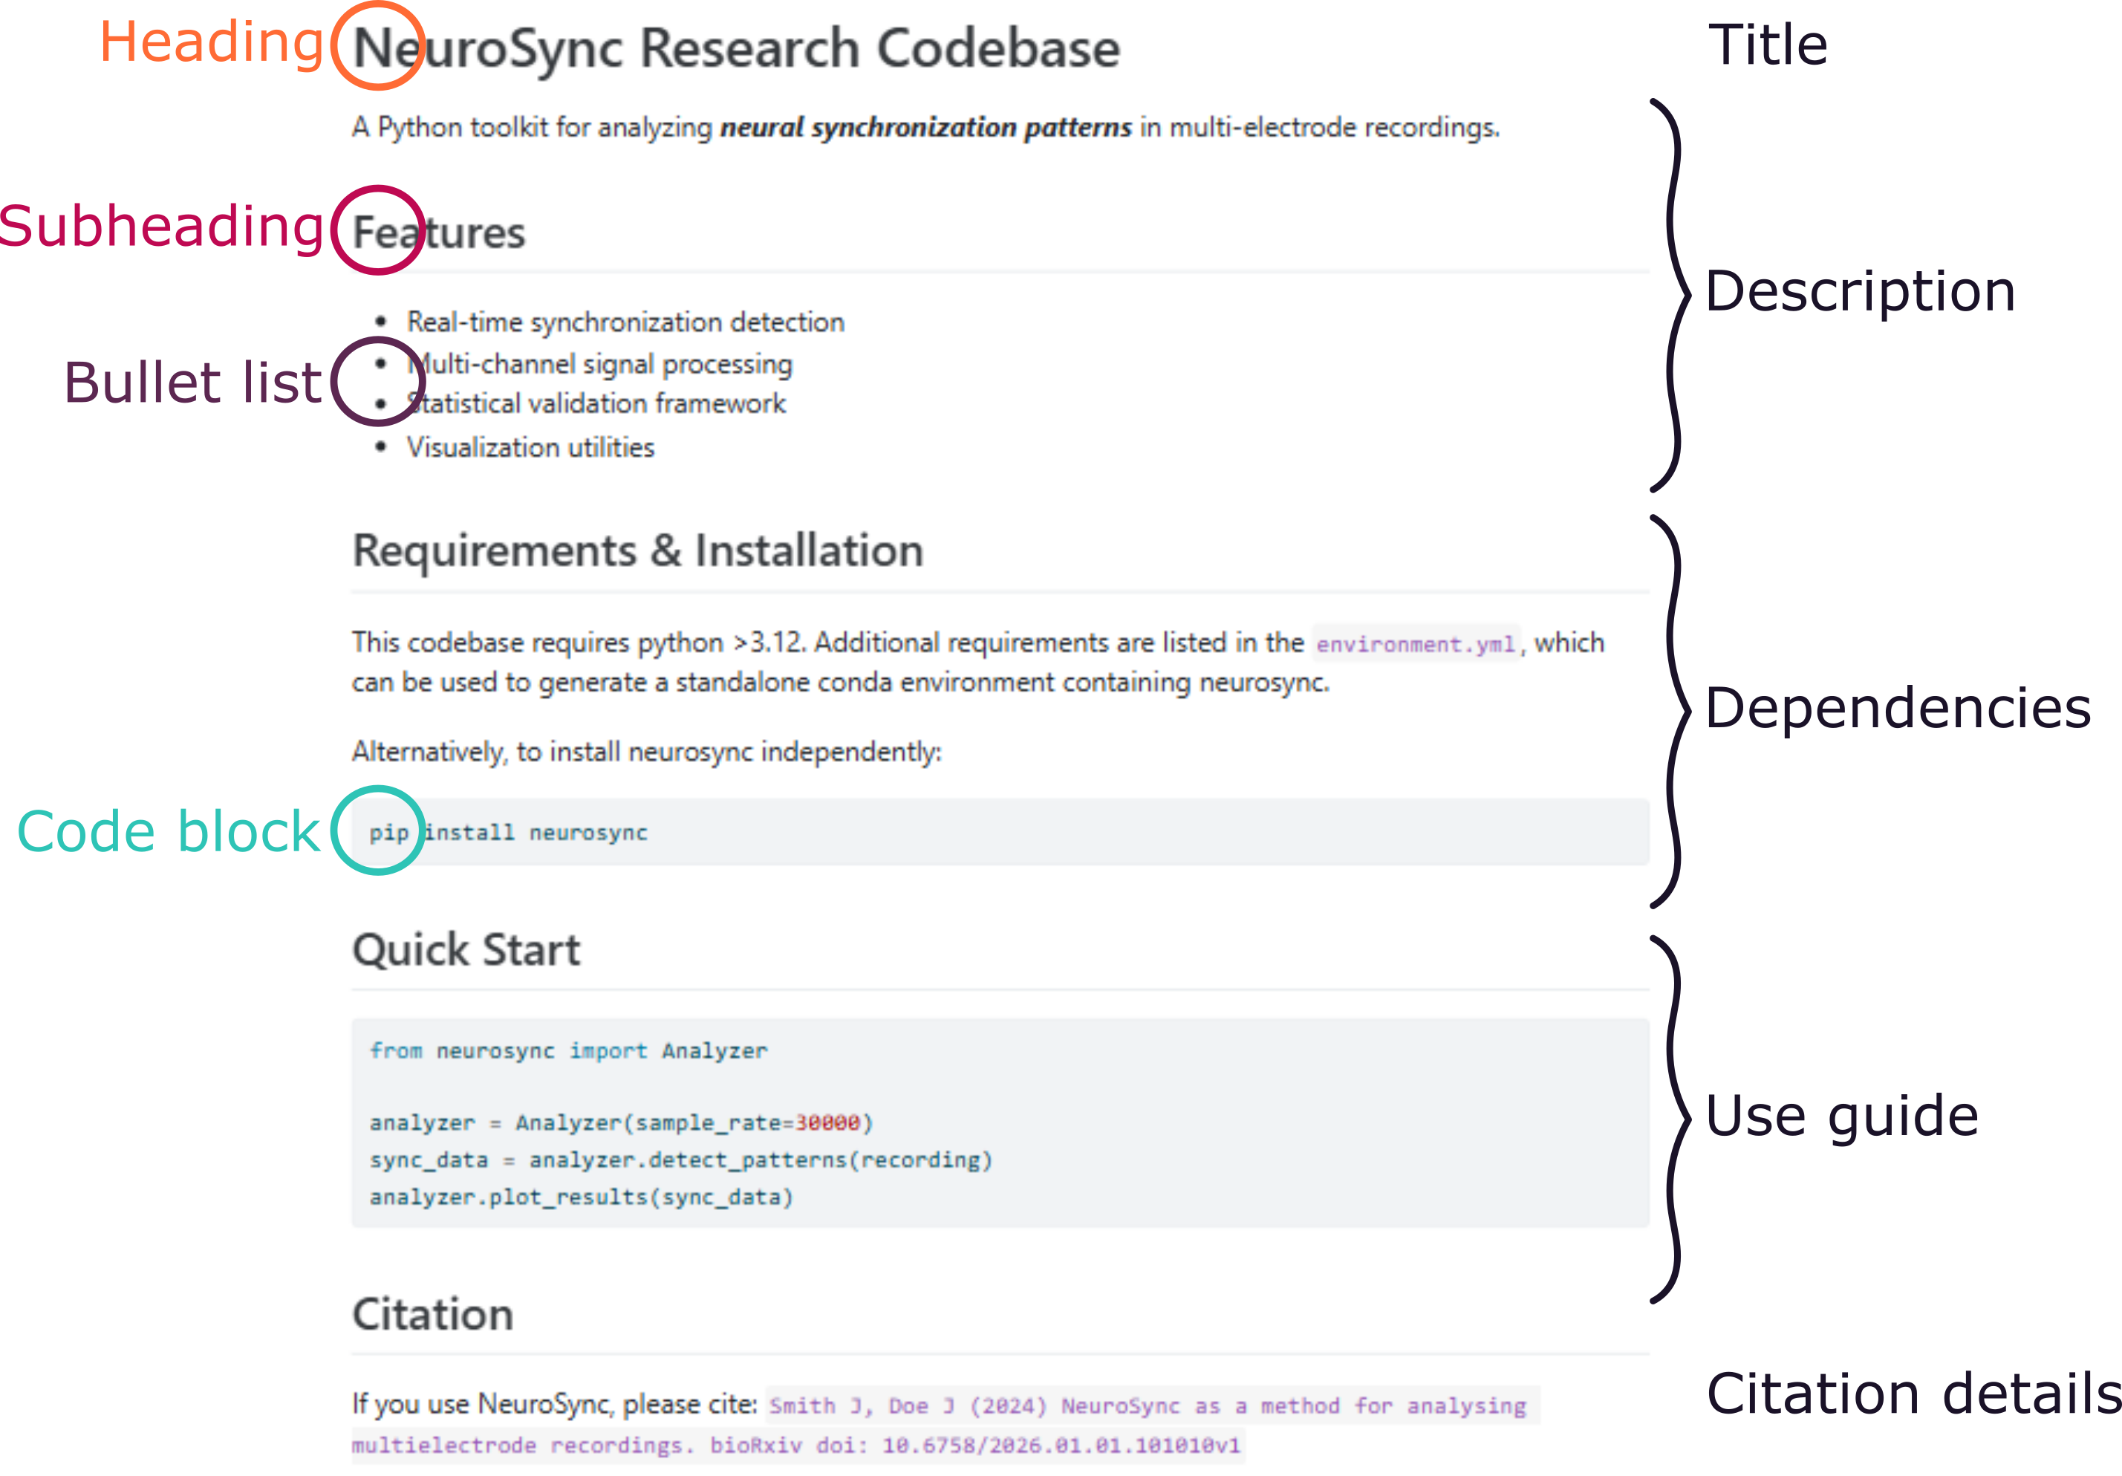Click the "from neurosync import Analyzer" line
The height and width of the screenshot is (1476, 2122).
(x=568, y=1051)
